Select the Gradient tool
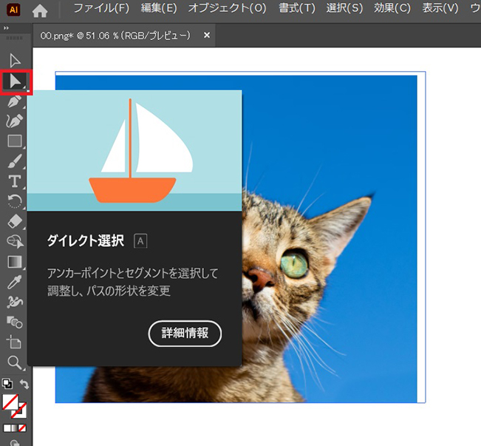The image size is (481, 446). [x=15, y=262]
